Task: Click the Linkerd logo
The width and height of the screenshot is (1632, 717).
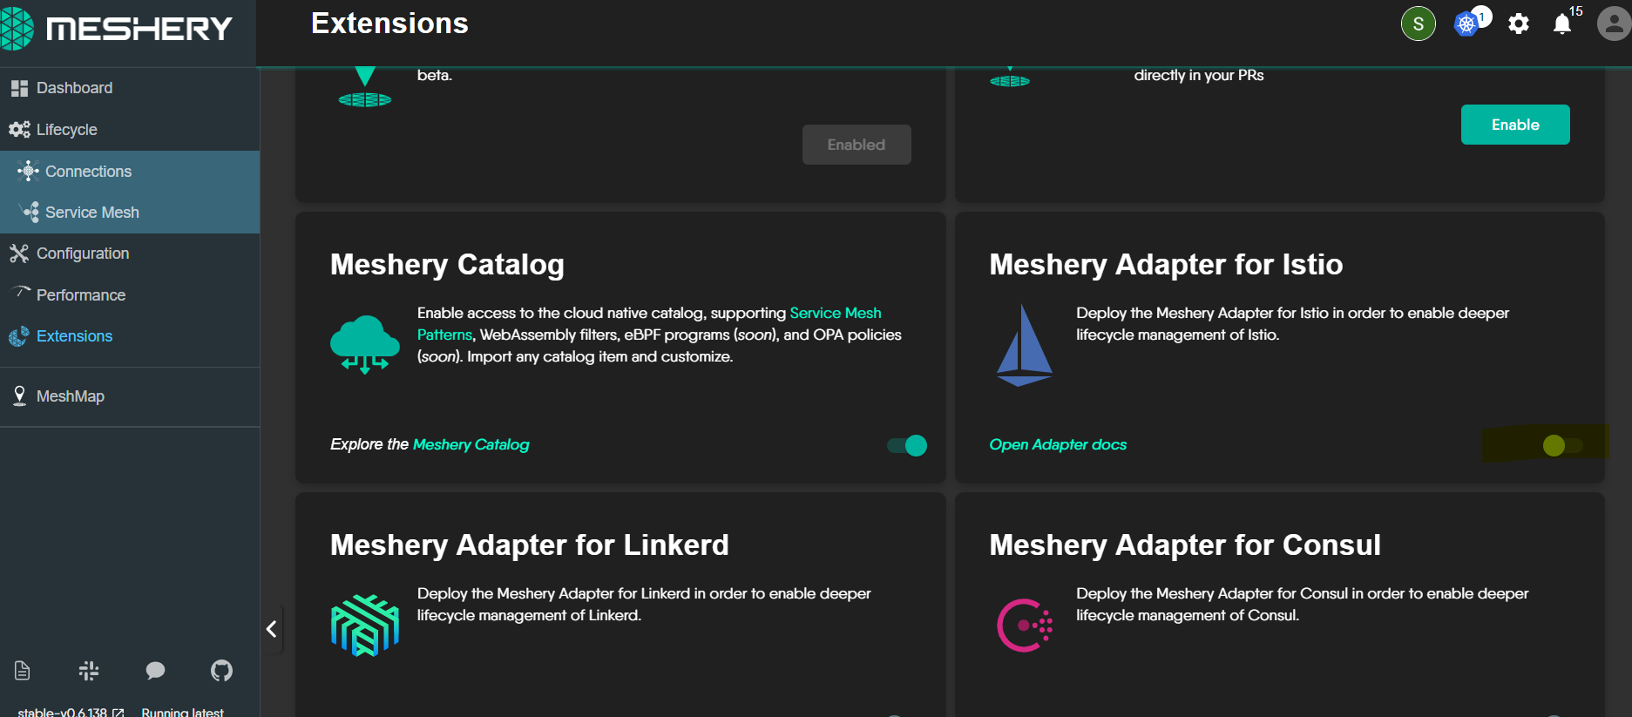Action: pos(365,625)
